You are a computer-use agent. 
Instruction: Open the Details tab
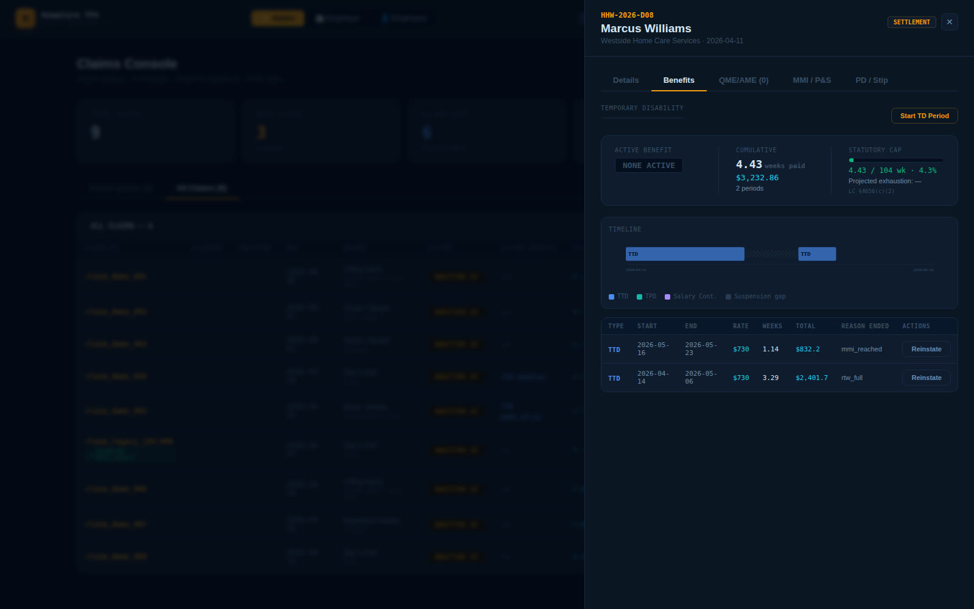(626, 80)
